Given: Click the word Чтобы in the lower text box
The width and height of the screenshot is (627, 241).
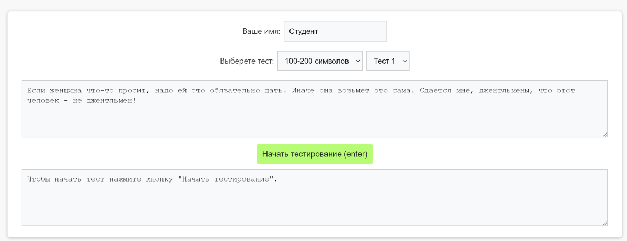Looking at the screenshot, I should pyautogui.click(x=37, y=179).
